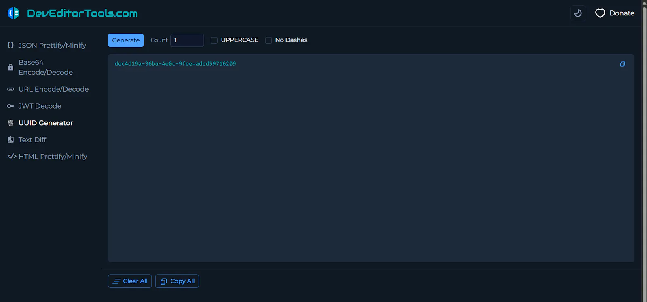Click the JWT key icon
This screenshot has width=647, height=302.
coord(11,106)
